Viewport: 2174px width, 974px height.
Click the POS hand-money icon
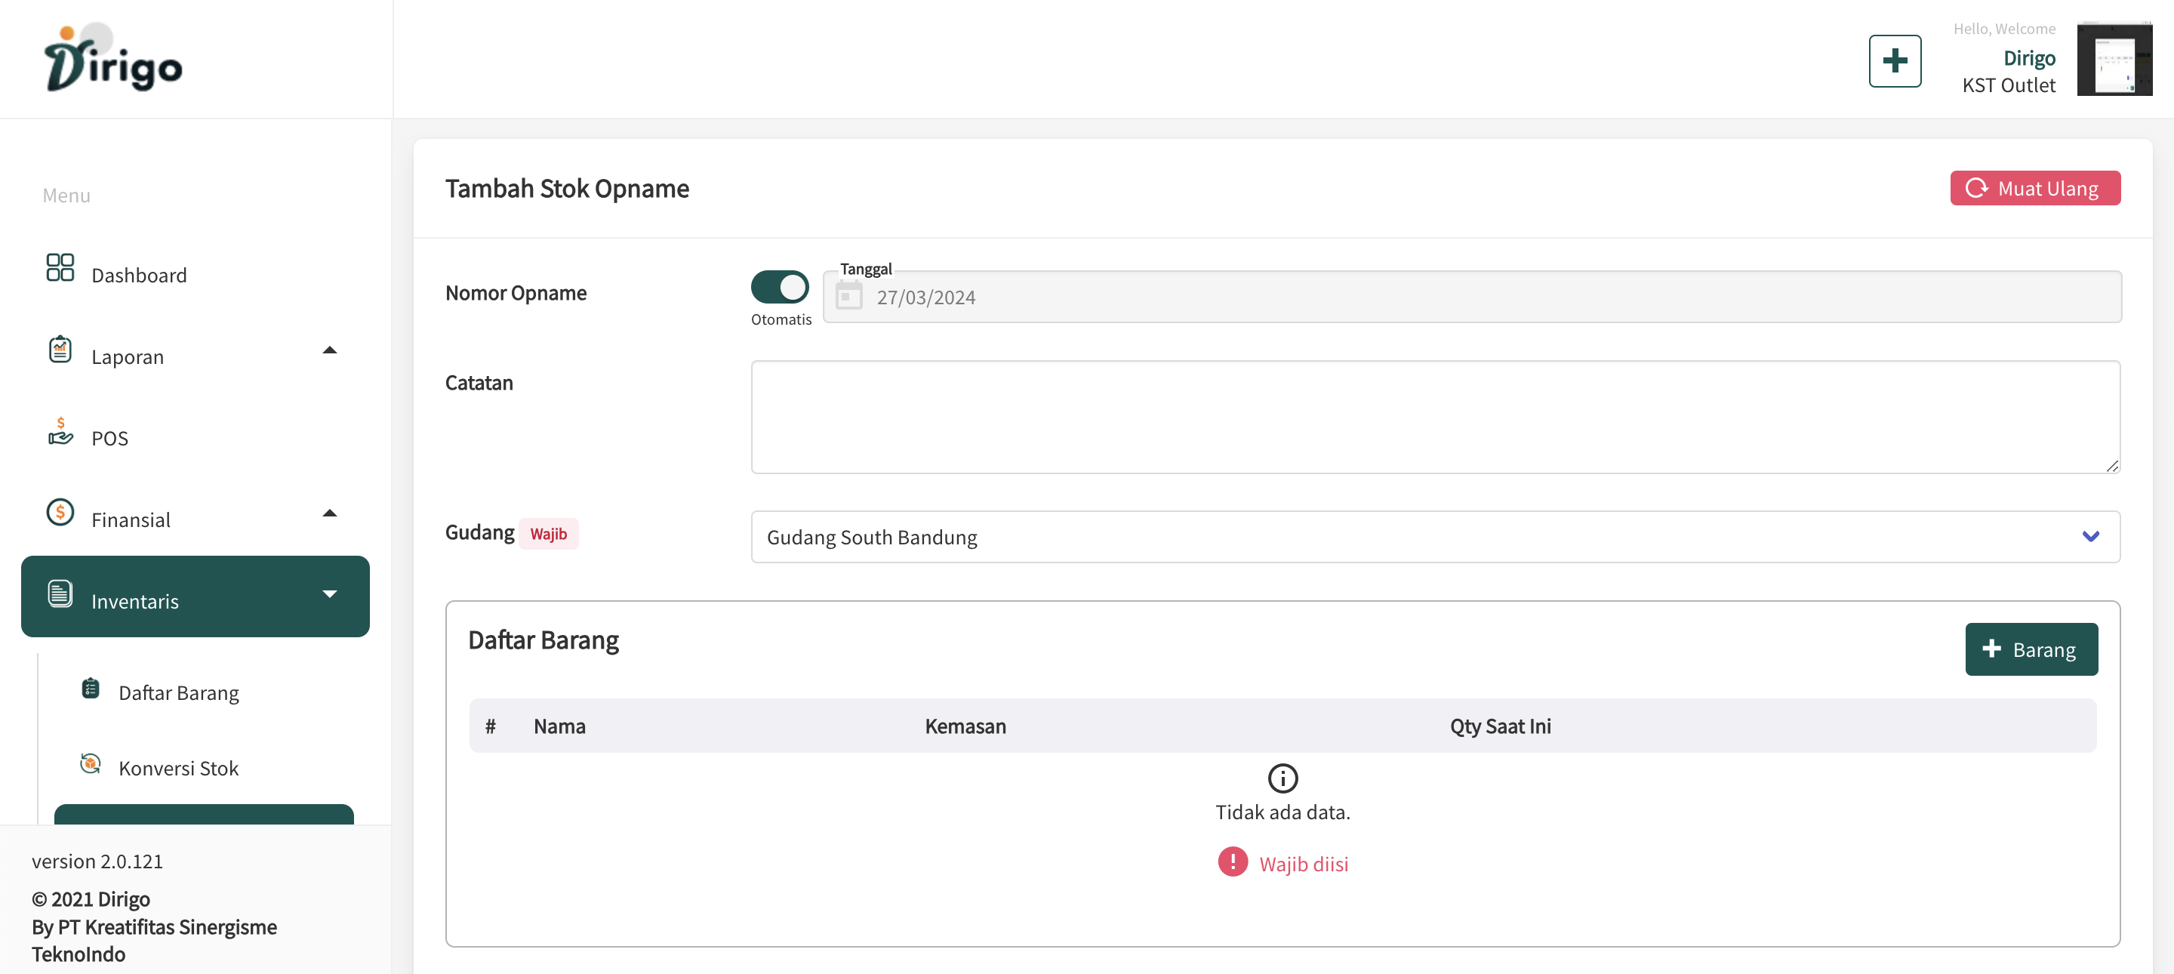(60, 431)
